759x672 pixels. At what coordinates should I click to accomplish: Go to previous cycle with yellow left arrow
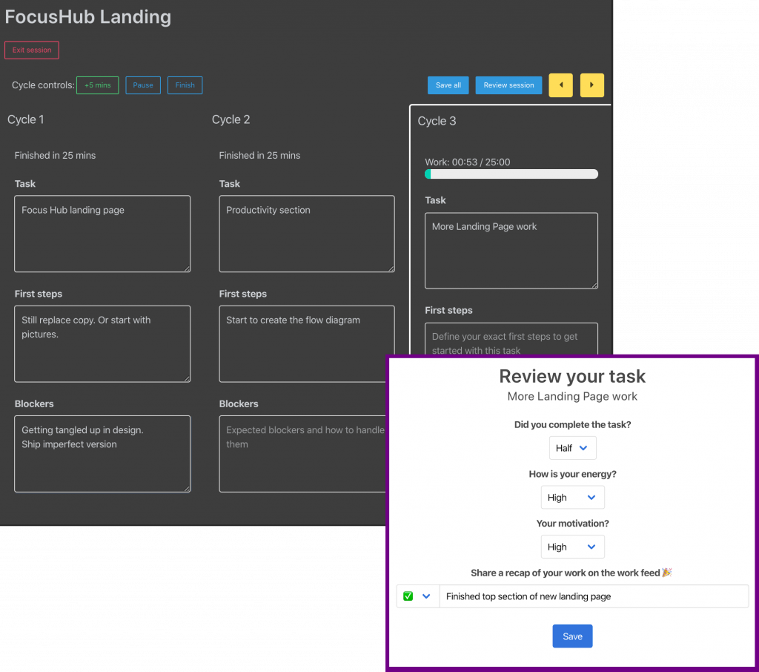click(560, 85)
